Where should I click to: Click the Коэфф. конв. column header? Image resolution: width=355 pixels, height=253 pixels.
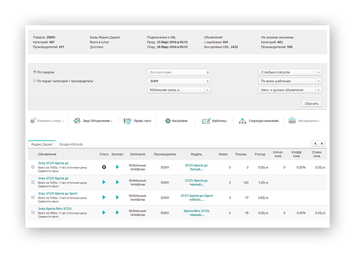[x=297, y=154]
